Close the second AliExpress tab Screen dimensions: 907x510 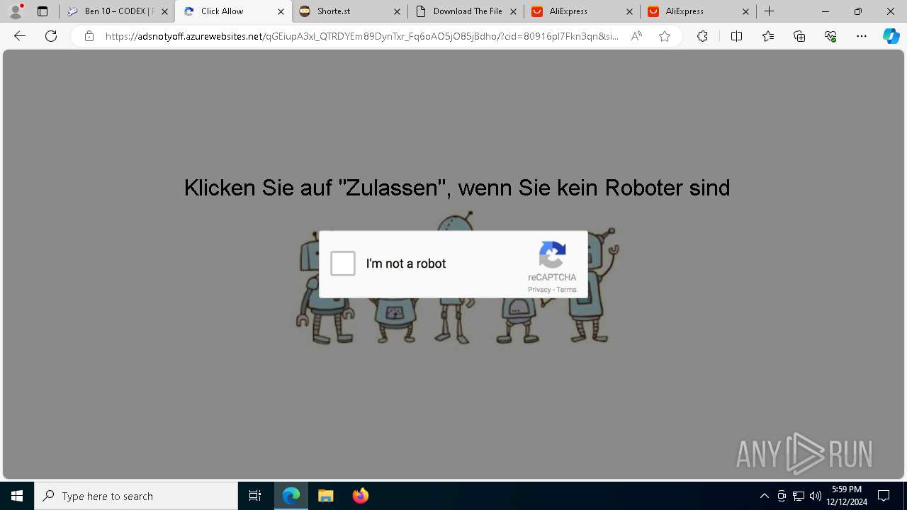click(x=745, y=11)
